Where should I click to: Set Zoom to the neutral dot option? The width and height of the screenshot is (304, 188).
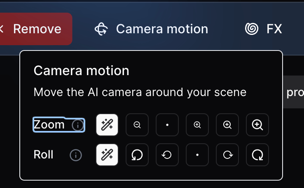pyautogui.click(x=167, y=125)
